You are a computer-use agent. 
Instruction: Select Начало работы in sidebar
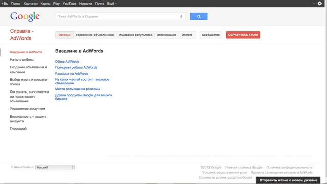[21, 60]
